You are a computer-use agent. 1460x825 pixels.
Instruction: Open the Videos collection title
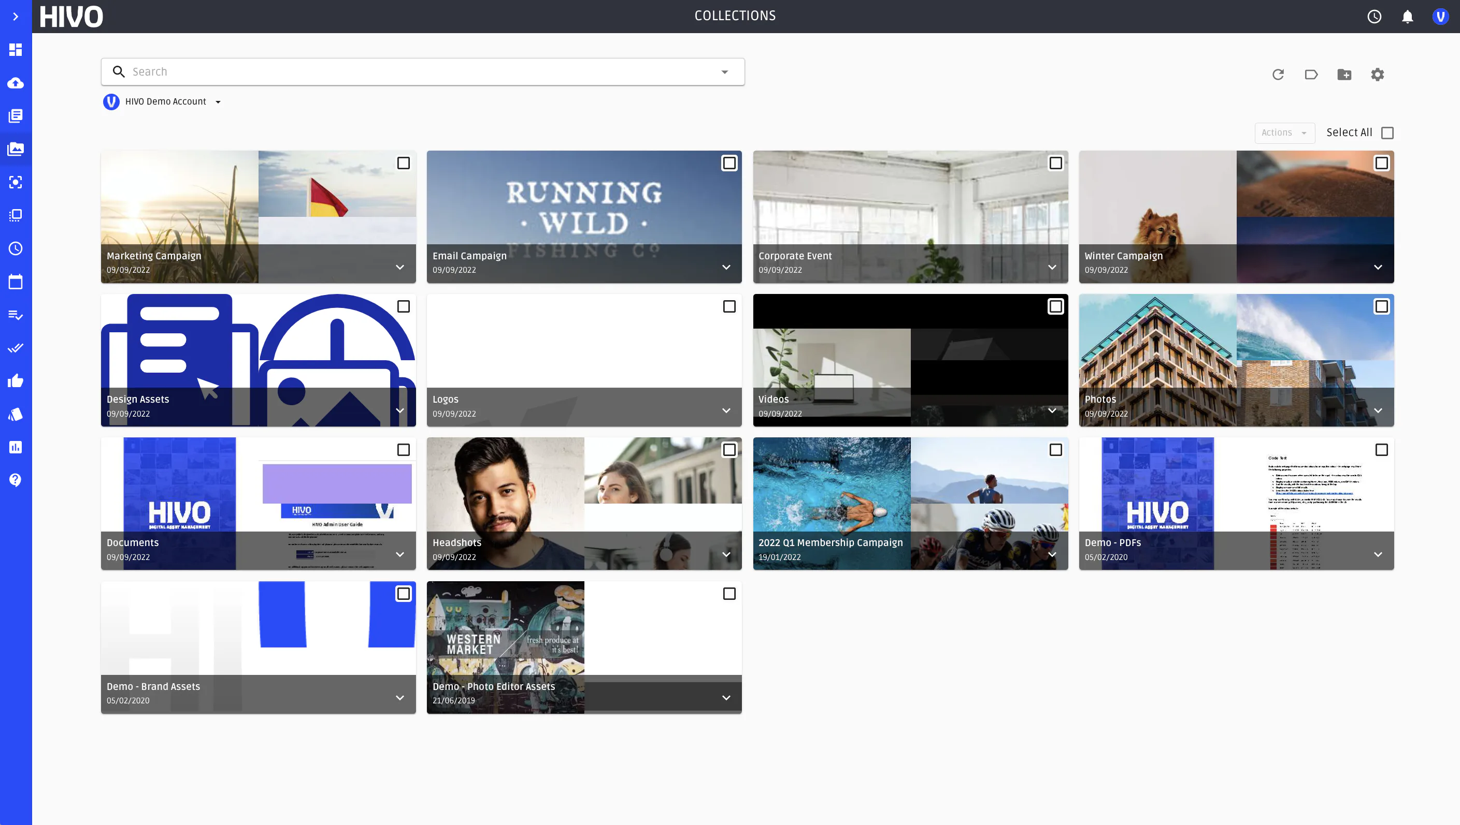pos(774,399)
